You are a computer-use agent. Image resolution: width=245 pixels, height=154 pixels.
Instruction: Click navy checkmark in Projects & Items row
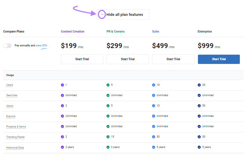pyautogui.click(x=199, y=126)
